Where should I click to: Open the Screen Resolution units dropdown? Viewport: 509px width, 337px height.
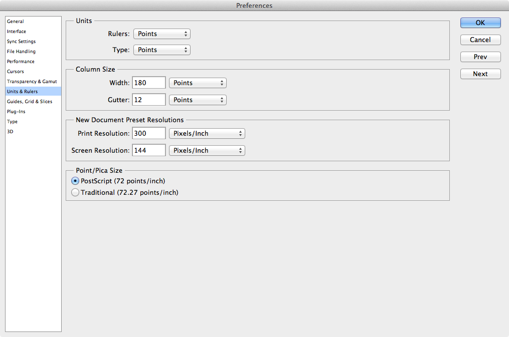click(x=207, y=151)
